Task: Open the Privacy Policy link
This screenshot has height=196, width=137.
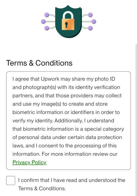Action: (x=29, y=162)
